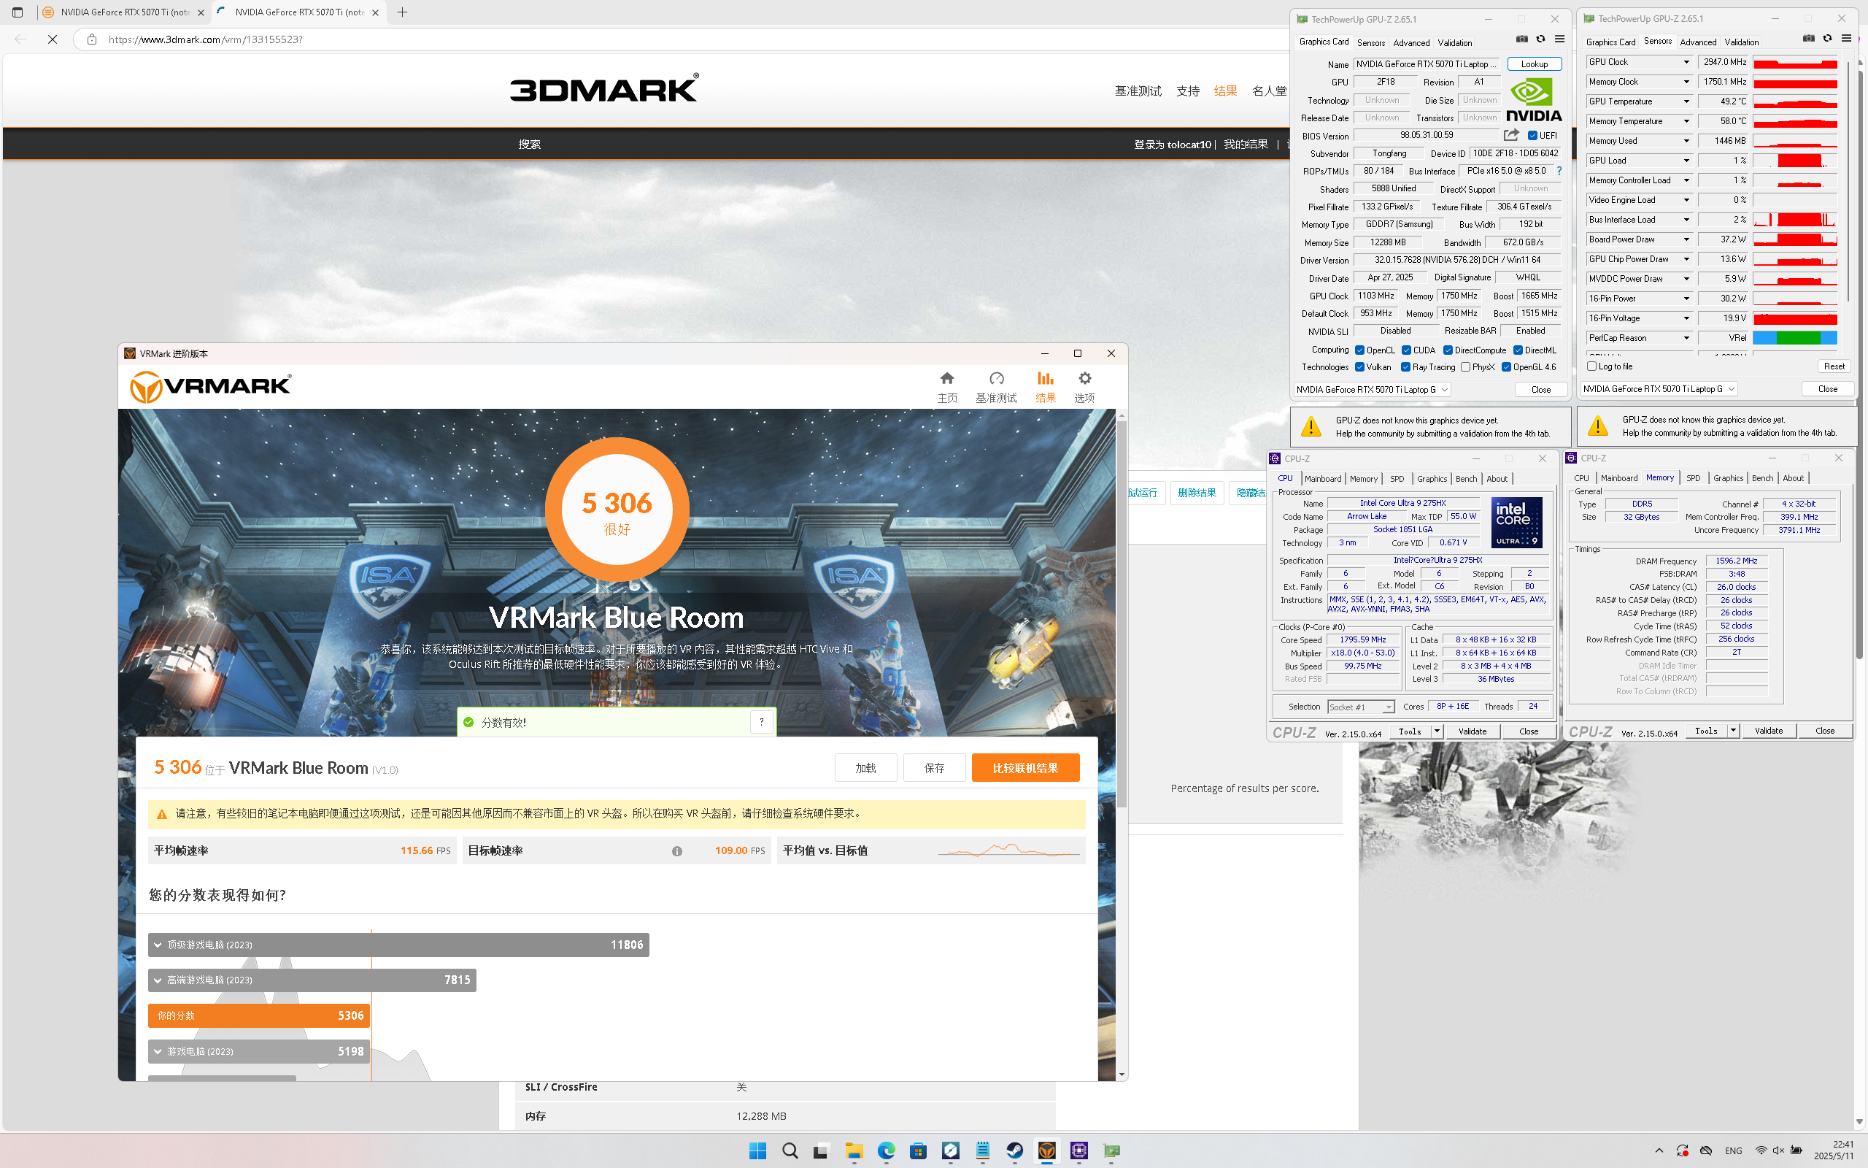The height and width of the screenshot is (1168, 1868).
Task: Open VRMark results icon 结果
Action: click(x=1045, y=386)
